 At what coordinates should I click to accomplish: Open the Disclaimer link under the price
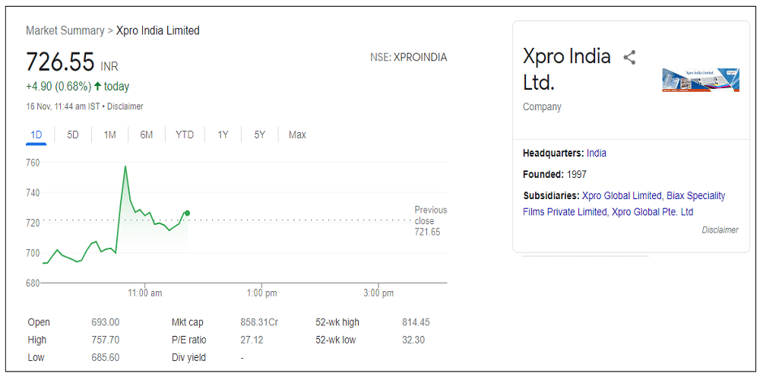pyautogui.click(x=125, y=106)
